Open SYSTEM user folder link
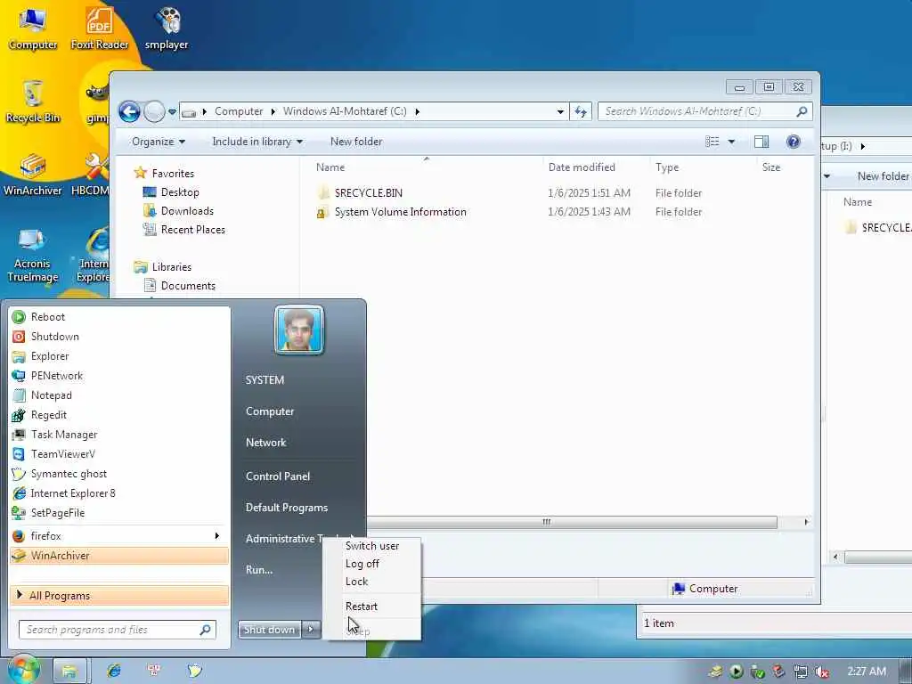The height and width of the screenshot is (684, 912). click(x=265, y=379)
